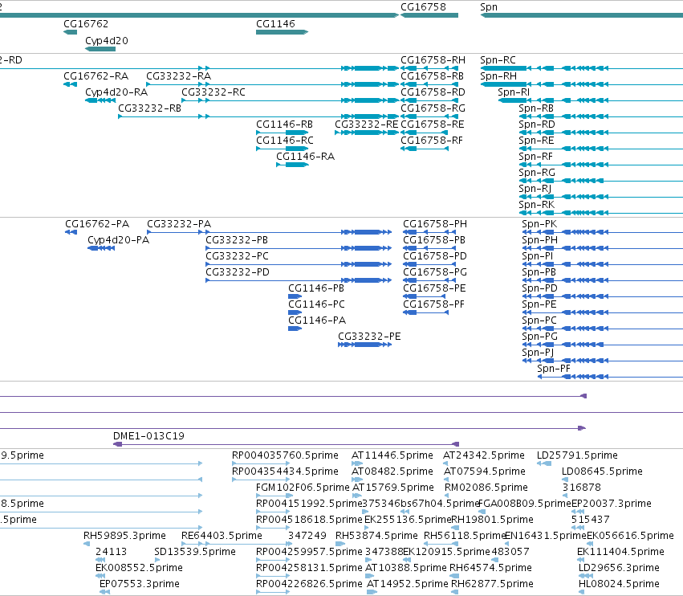The height and width of the screenshot is (596, 683).
Task: Select protein Spn-PI
Action: tap(538, 256)
